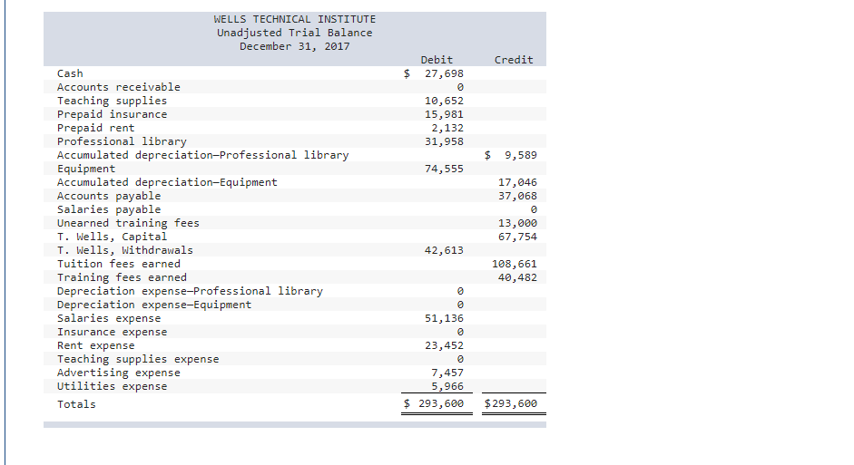Screen dimensions: 854x465
Task: Click the Prepaid insurance label
Action: [x=113, y=114]
